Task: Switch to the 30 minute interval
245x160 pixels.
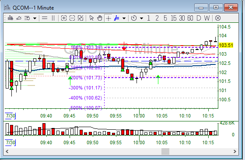Action: pos(182,18)
